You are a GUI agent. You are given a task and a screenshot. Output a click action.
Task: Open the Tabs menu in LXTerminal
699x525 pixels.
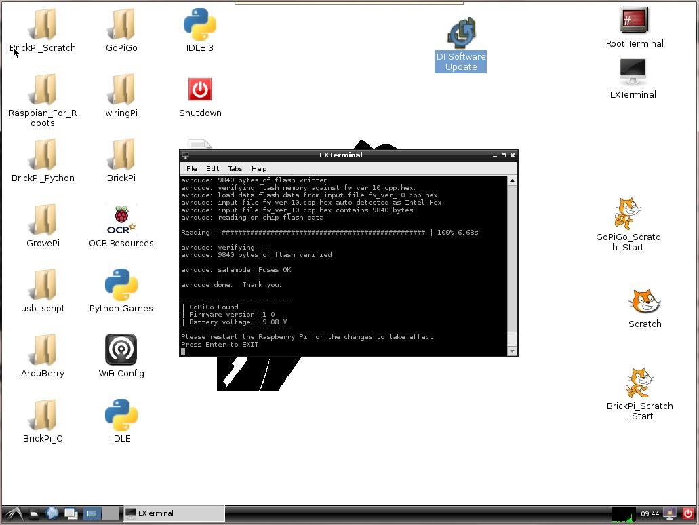click(x=235, y=169)
